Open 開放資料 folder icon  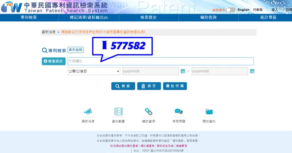click(x=209, y=112)
